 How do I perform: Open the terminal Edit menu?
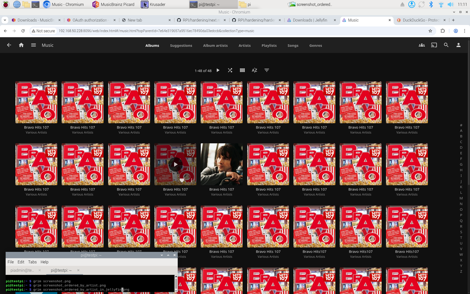click(21, 262)
